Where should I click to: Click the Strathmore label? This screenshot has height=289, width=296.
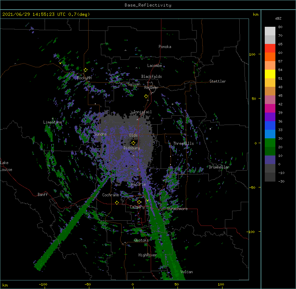pos(177,209)
